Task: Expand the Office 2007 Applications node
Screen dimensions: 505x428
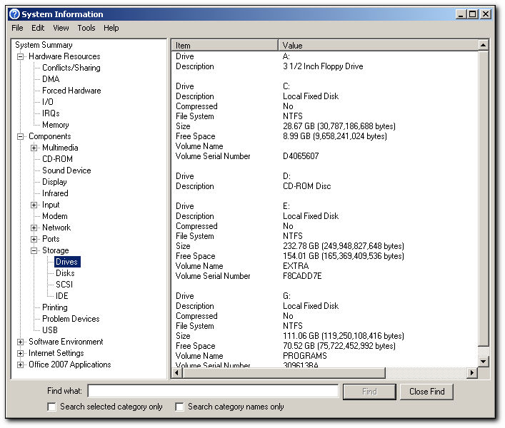Action: 20,365
